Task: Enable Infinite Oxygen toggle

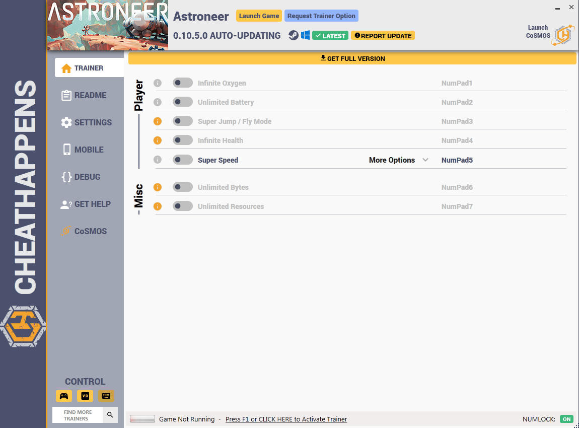Action: [x=183, y=83]
